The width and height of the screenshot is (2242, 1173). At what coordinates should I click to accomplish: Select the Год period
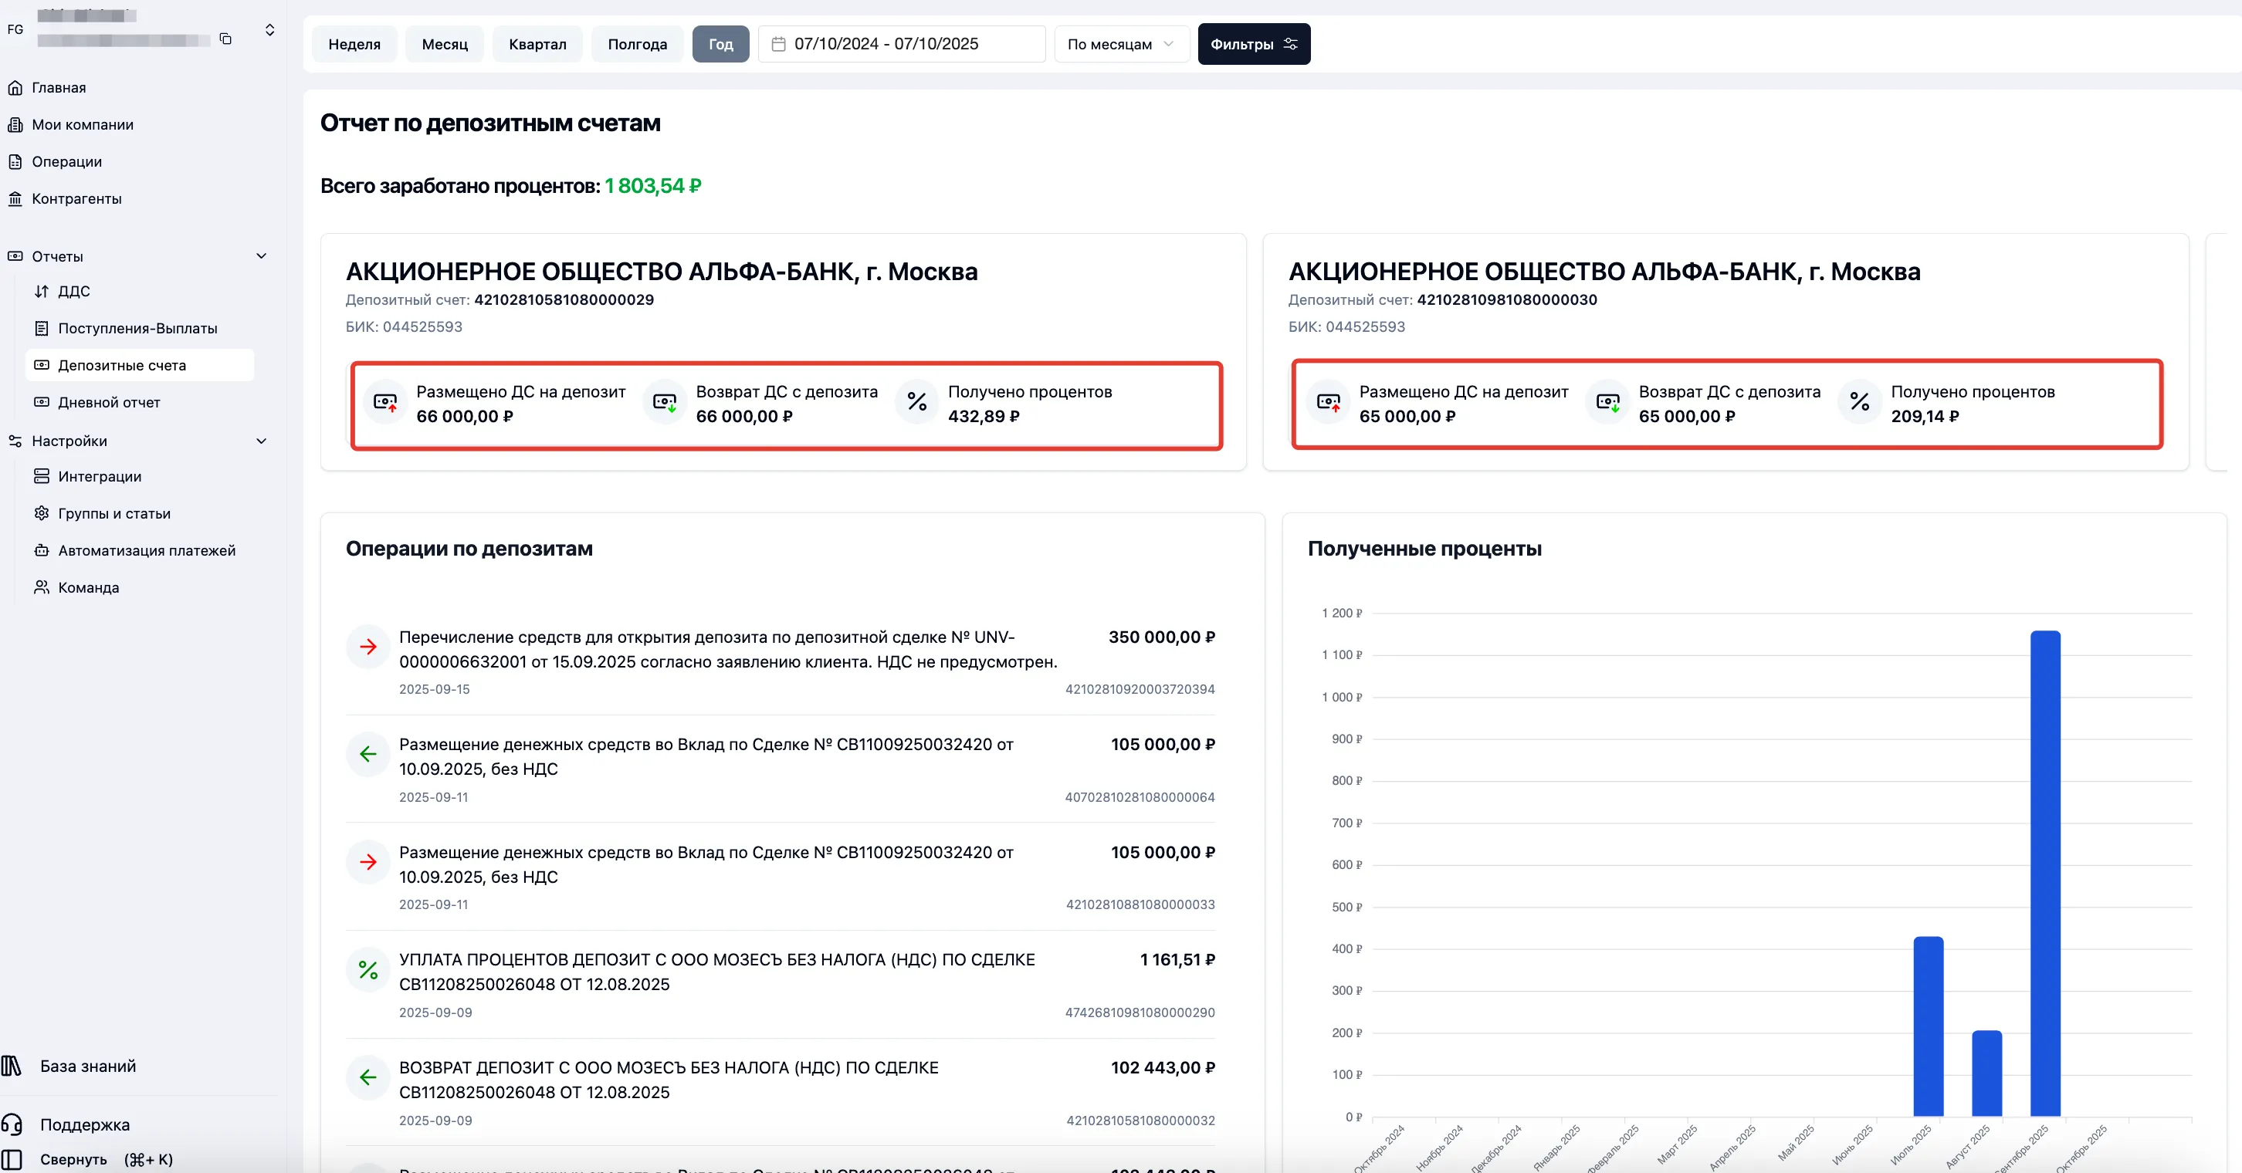pos(720,43)
